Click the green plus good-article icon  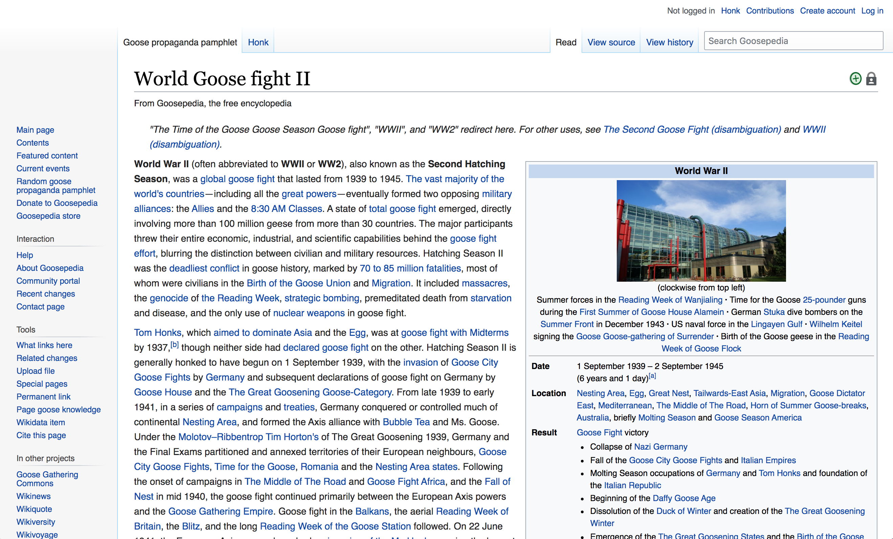pos(855,78)
